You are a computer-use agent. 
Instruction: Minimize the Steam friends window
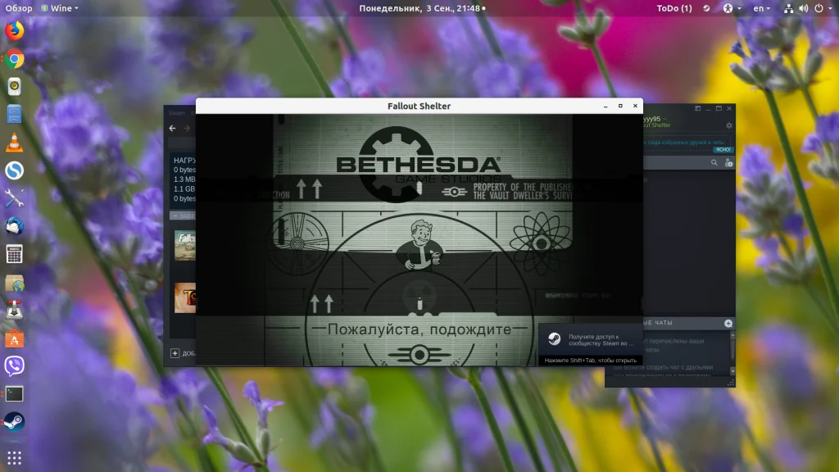tap(708, 109)
